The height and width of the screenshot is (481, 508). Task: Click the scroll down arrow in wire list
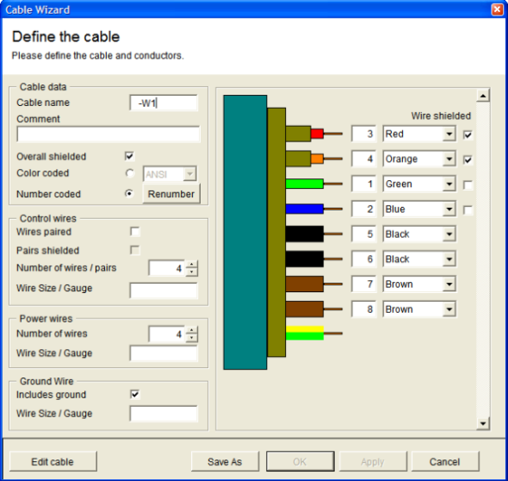pos(483,423)
